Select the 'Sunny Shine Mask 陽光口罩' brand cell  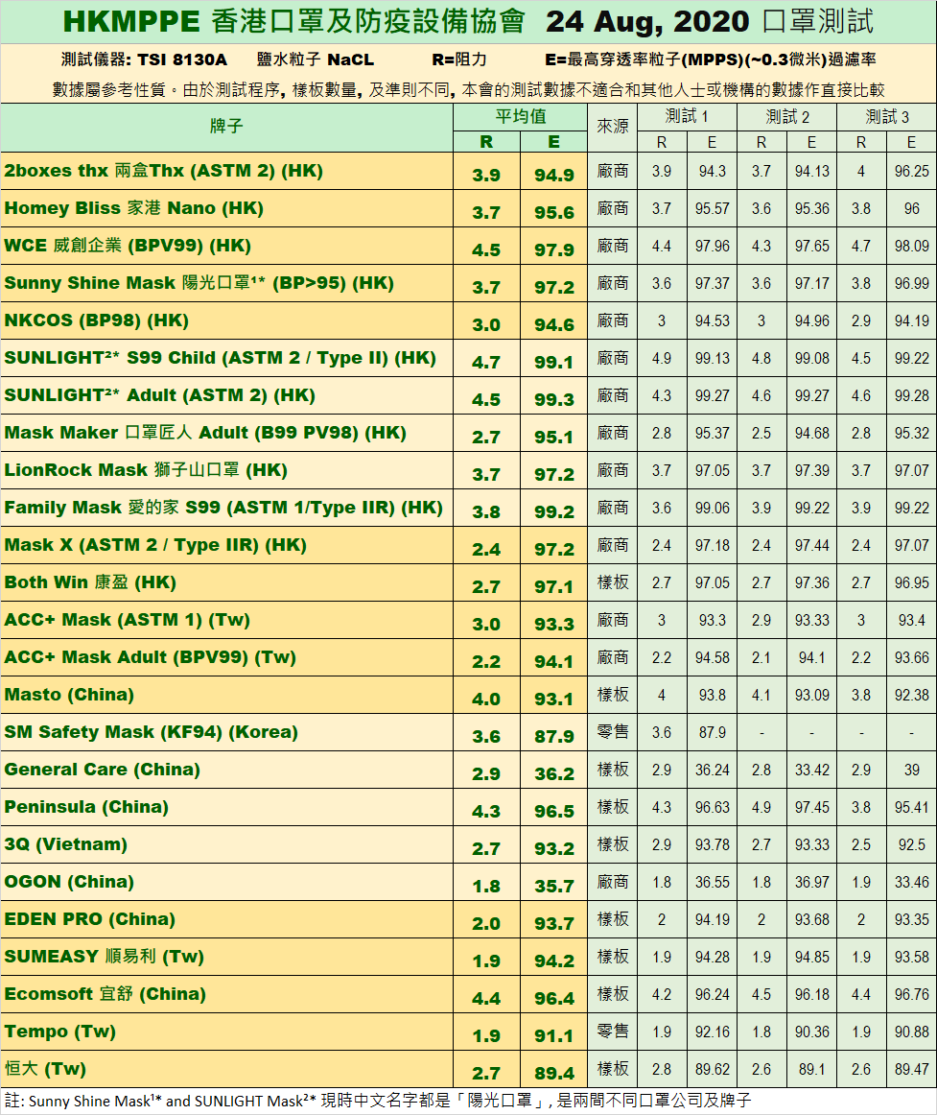click(226, 284)
